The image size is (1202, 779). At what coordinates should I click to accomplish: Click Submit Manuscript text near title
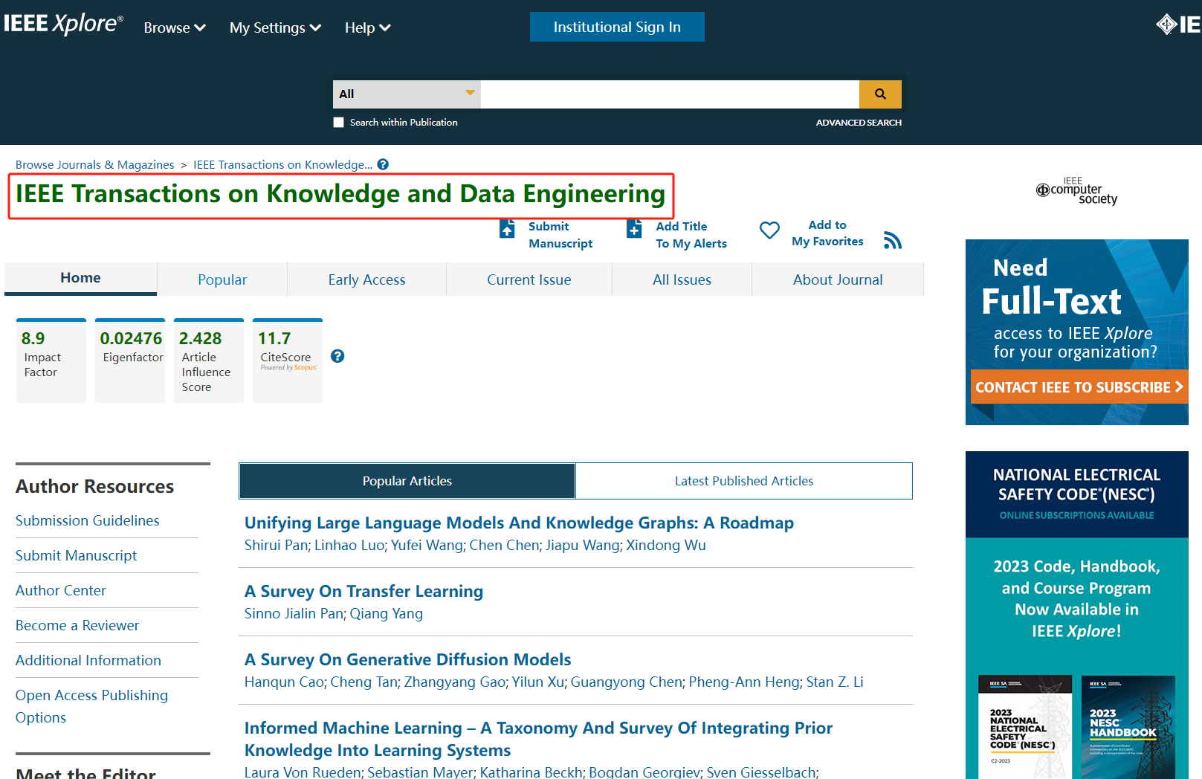[x=560, y=235]
